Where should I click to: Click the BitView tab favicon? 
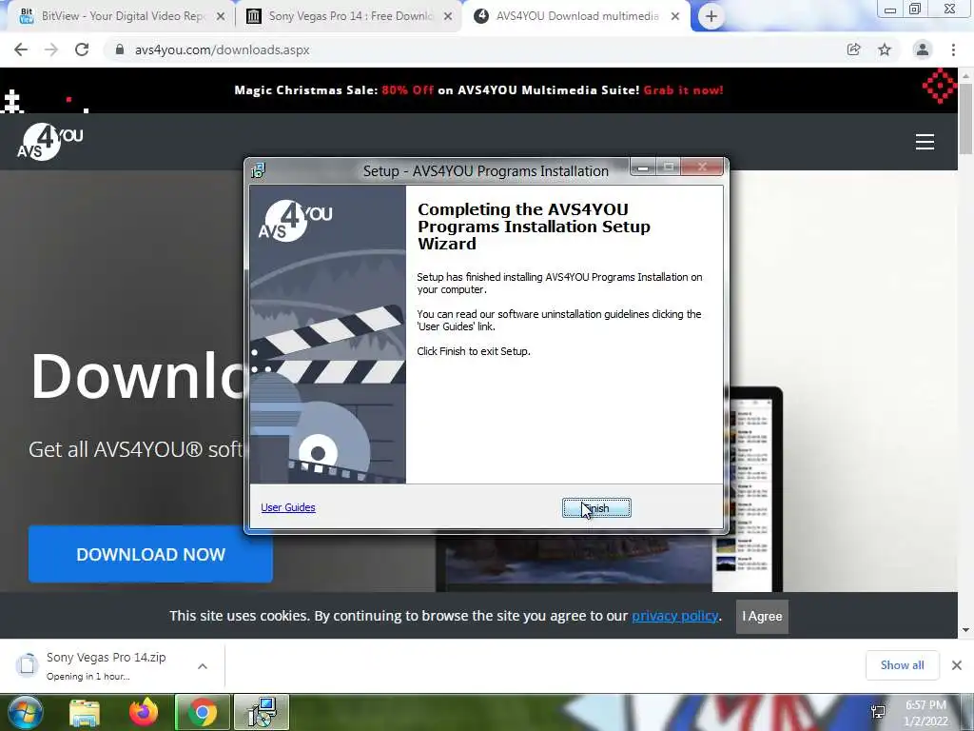tap(26, 16)
